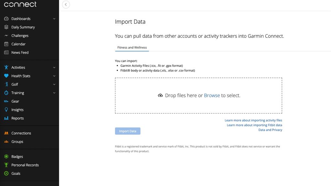Expand the Dashboards submenu chevron
This screenshot has height=186, width=331.
[x=54, y=19]
